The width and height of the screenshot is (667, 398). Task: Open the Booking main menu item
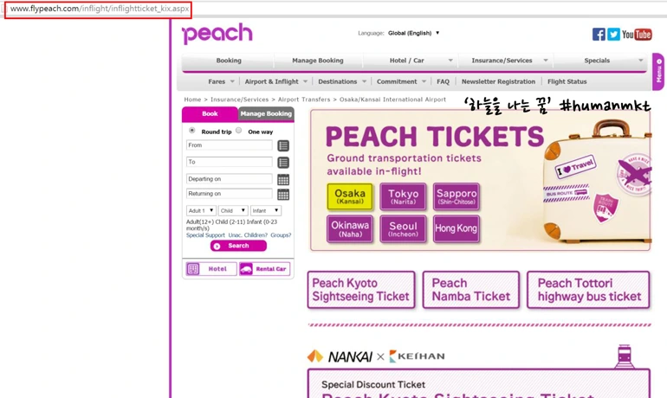[x=229, y=61]
